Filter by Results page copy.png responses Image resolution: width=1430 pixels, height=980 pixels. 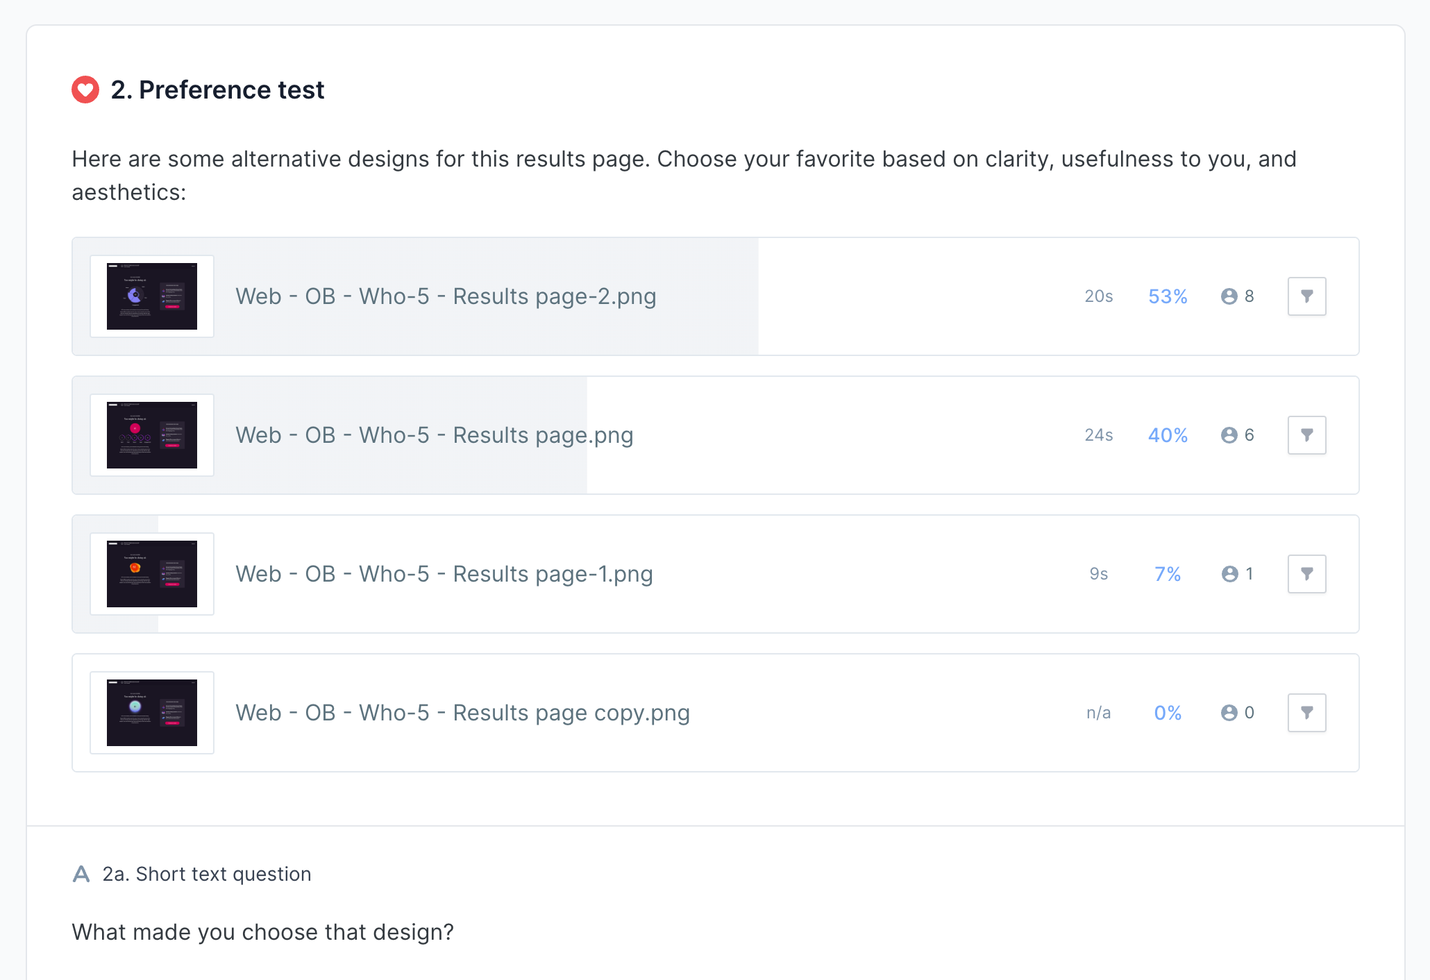[1306, 713]
